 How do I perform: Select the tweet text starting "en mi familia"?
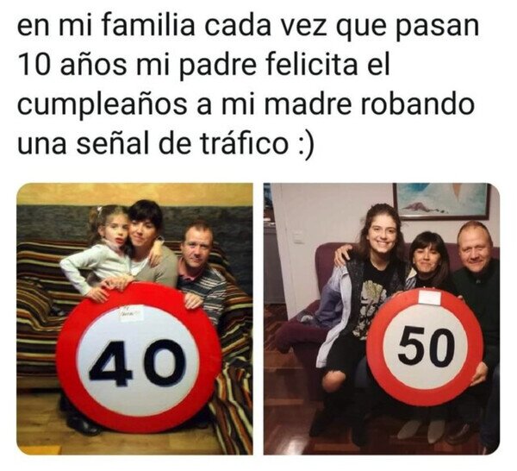click(247, 85)
